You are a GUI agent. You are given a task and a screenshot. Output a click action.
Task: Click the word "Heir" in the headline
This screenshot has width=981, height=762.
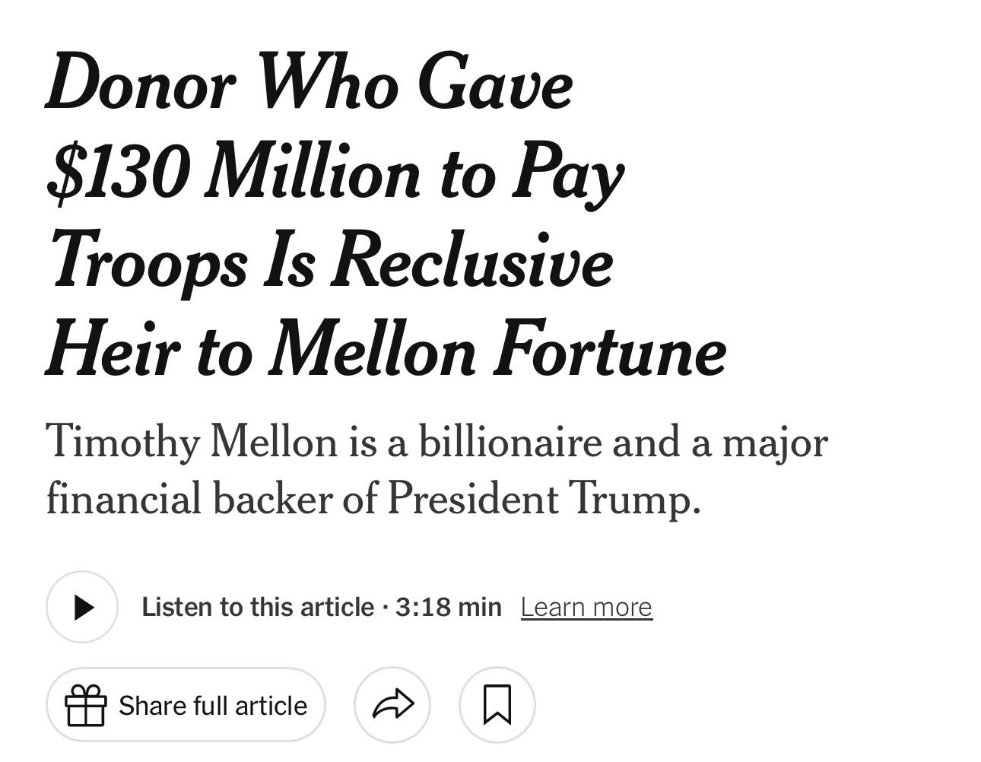(x=113, y=351)
